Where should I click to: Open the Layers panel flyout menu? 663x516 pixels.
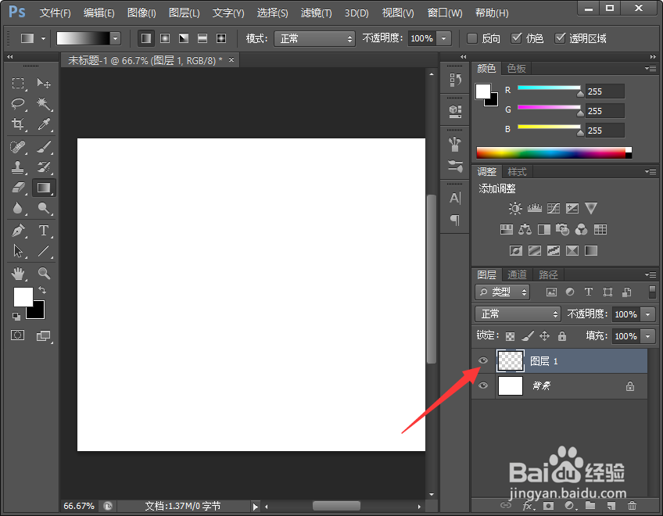(650, 275)
